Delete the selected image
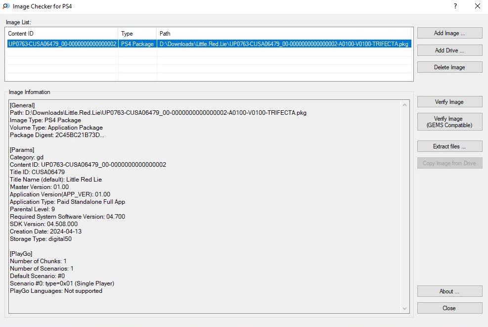Viewport: 488px width, 327px height. coord(449,67)
